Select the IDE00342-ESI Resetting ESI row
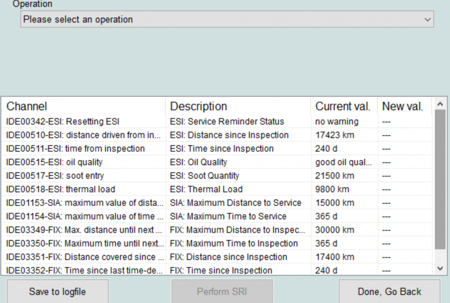The width and height of the screenshot is (450, 303). pyautogui.click(x=84, y=121)
